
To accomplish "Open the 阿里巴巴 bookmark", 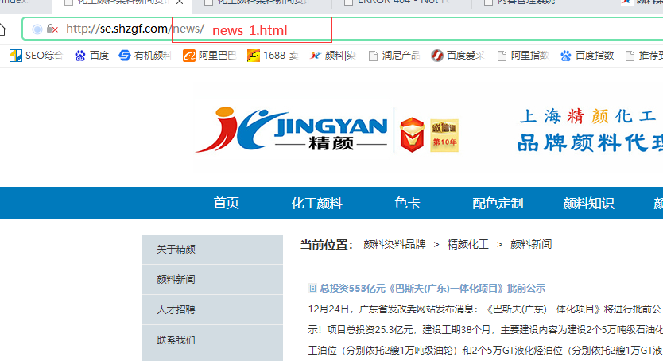I will coord(209,56).
